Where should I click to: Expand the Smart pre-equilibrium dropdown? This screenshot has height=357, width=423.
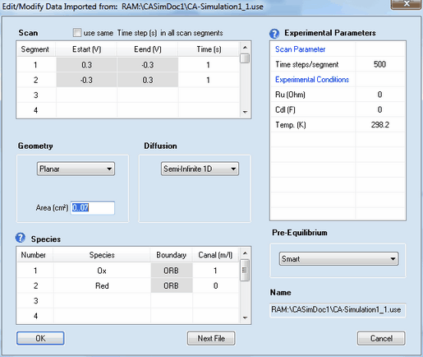coord(338,258)
